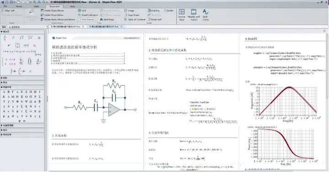Image resolution: width=329 pixels, height=172 pixels.
Task: Insert a Page Break
Action: (x=132, y=15)
